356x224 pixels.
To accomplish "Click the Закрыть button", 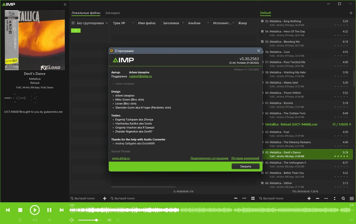I will click(x=246, y=166).
